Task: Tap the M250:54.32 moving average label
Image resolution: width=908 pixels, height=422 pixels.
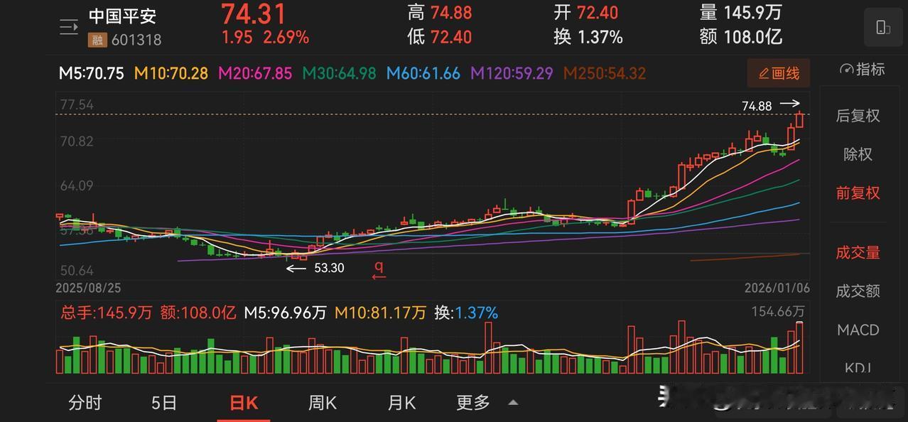Action: 605,73
